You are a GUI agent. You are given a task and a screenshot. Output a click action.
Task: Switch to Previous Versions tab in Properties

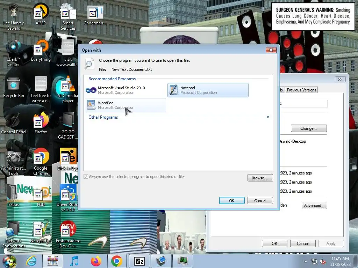pos(301,90)
